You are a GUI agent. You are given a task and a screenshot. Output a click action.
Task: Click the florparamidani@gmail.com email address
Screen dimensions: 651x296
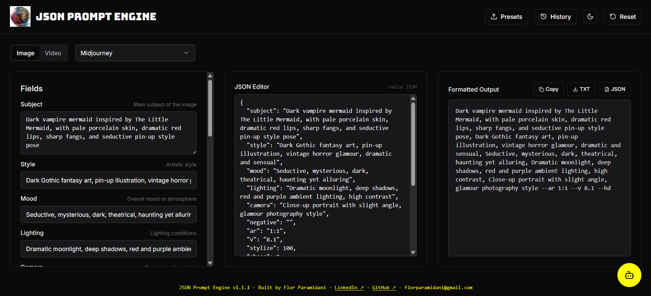[438, 287]
